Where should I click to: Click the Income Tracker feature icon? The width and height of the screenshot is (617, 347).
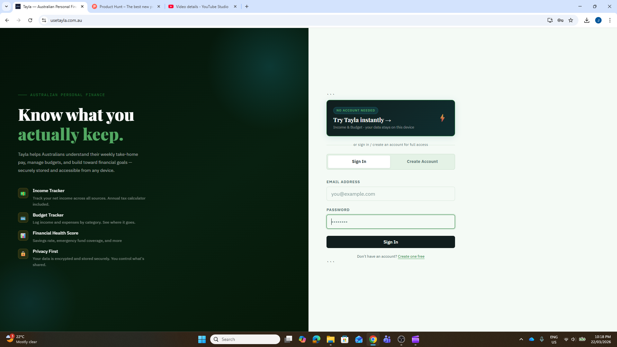pos(23,193)
